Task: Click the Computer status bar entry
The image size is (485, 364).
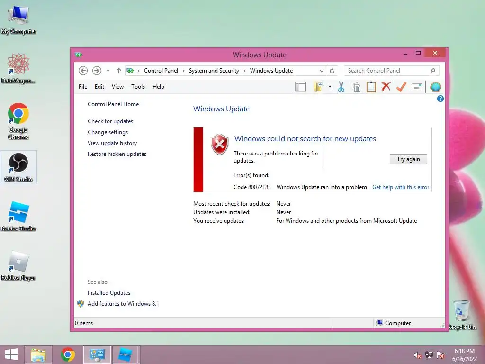Action: (x=393, y=323)
